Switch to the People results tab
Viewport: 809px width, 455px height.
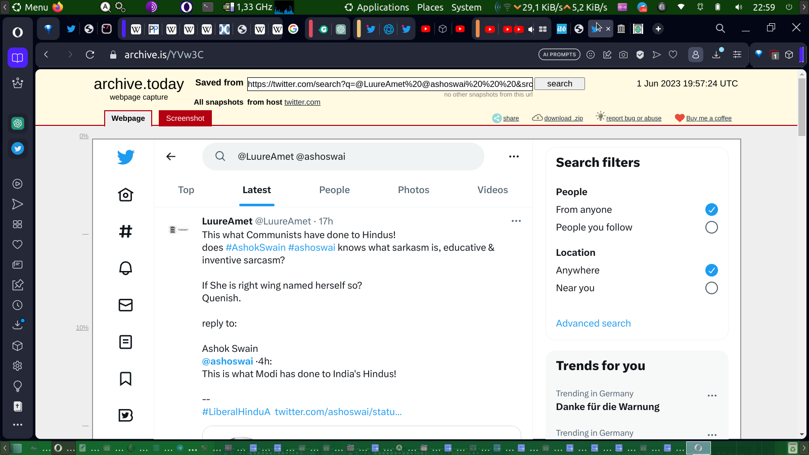pyautogui.click(x=334, y=190)
